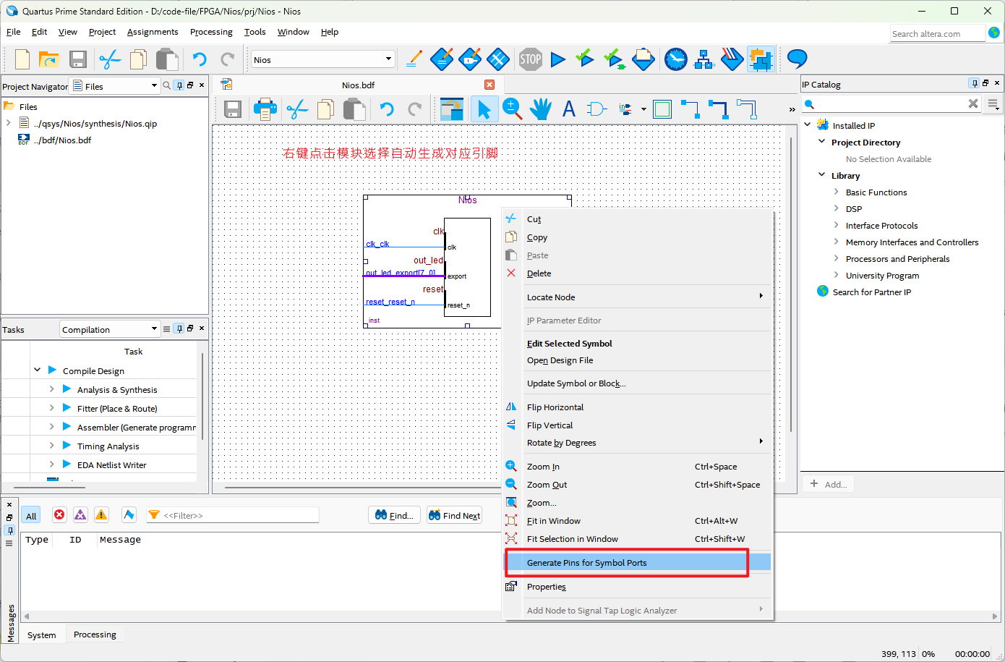Switch to the Processing messages tab

pyautogui.click(x=95, y=635)
